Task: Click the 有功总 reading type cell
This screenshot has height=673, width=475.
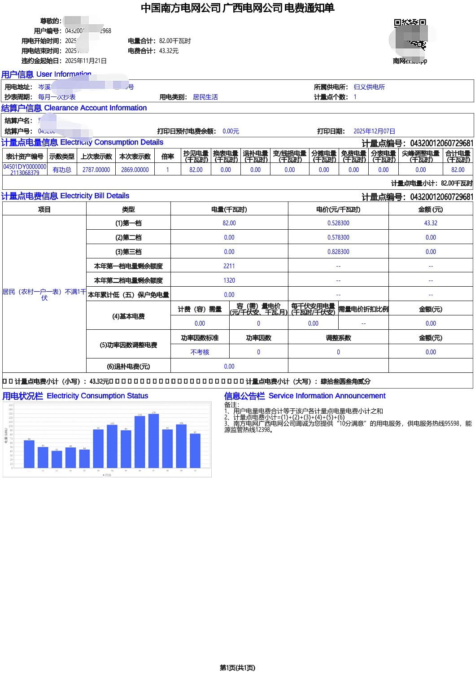Action: (x=62, y=170)
